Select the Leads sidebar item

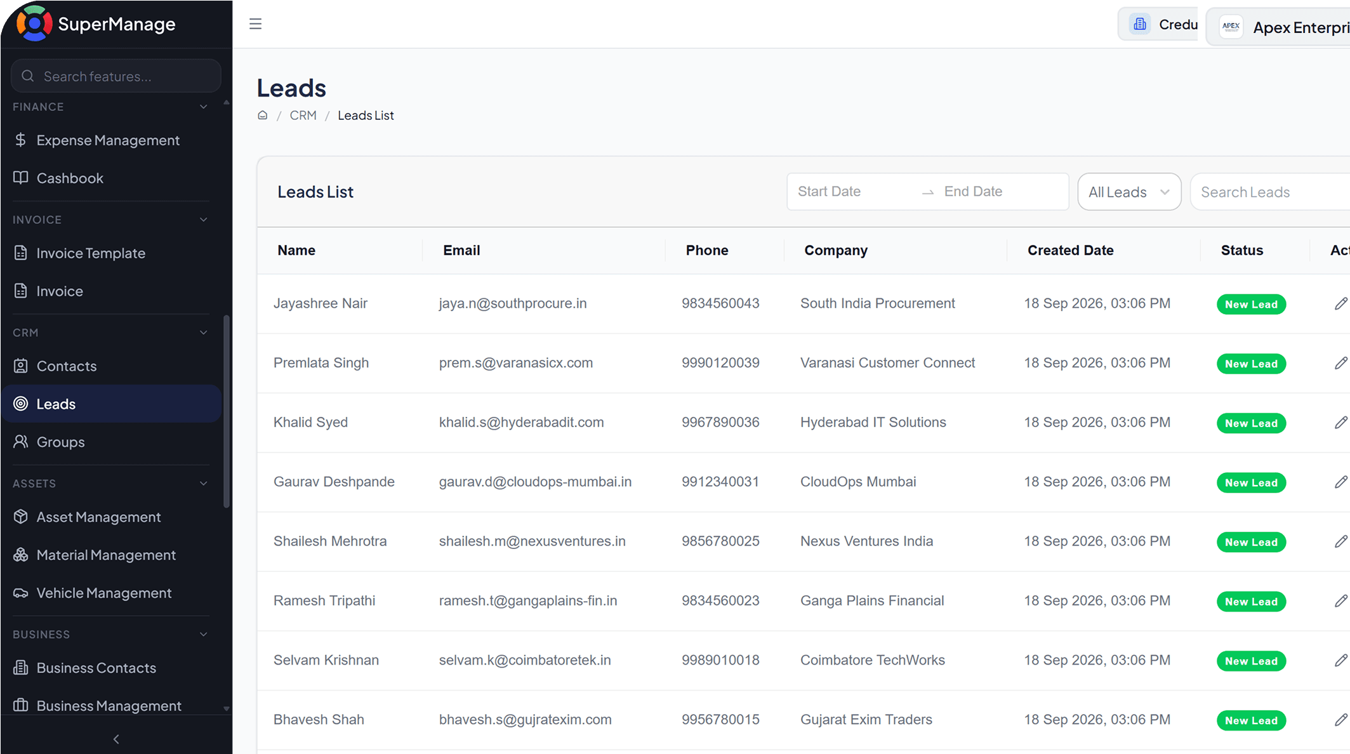[111, 404]
